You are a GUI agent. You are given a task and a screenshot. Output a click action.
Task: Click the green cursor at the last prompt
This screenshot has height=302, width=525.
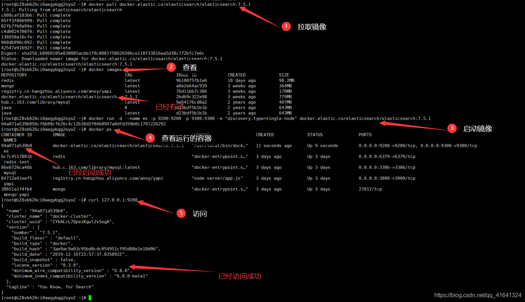(x=90, y=298)
